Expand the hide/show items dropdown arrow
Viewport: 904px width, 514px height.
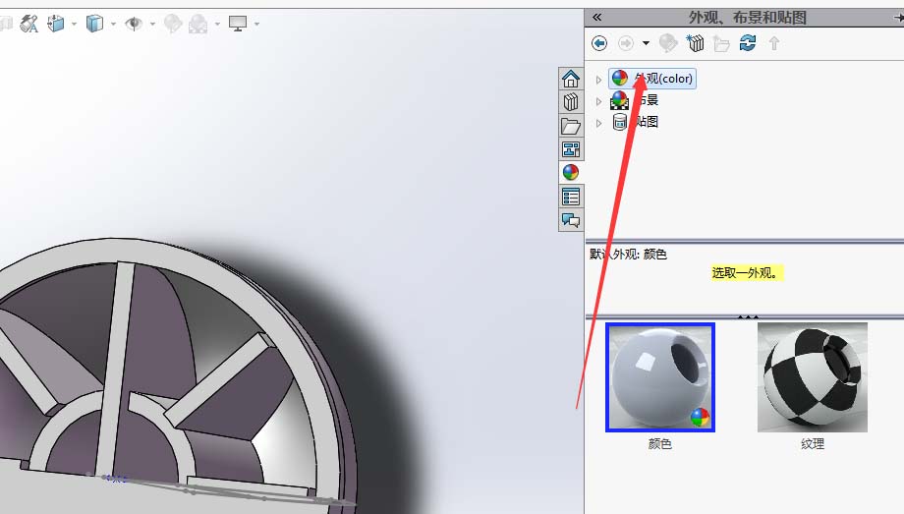coord(152,25)
